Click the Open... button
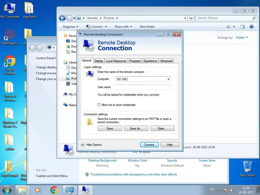Viewport: 260px width, 195px height. coord(162,128)
